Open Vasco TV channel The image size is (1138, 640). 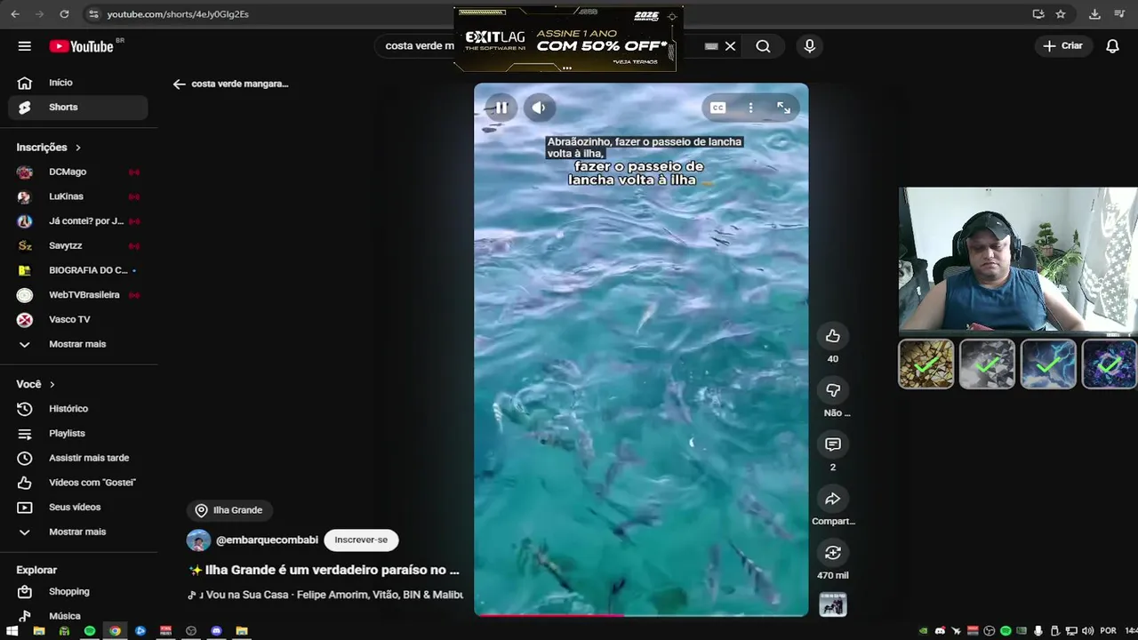[x=78, y=319]
